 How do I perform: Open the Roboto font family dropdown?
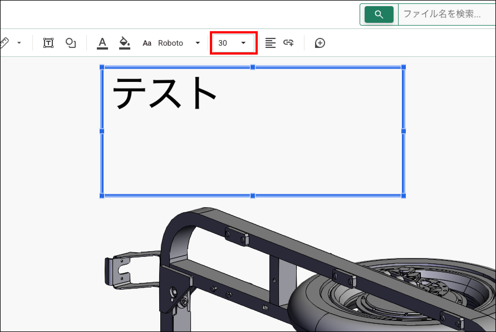click(x=179, y=43)
